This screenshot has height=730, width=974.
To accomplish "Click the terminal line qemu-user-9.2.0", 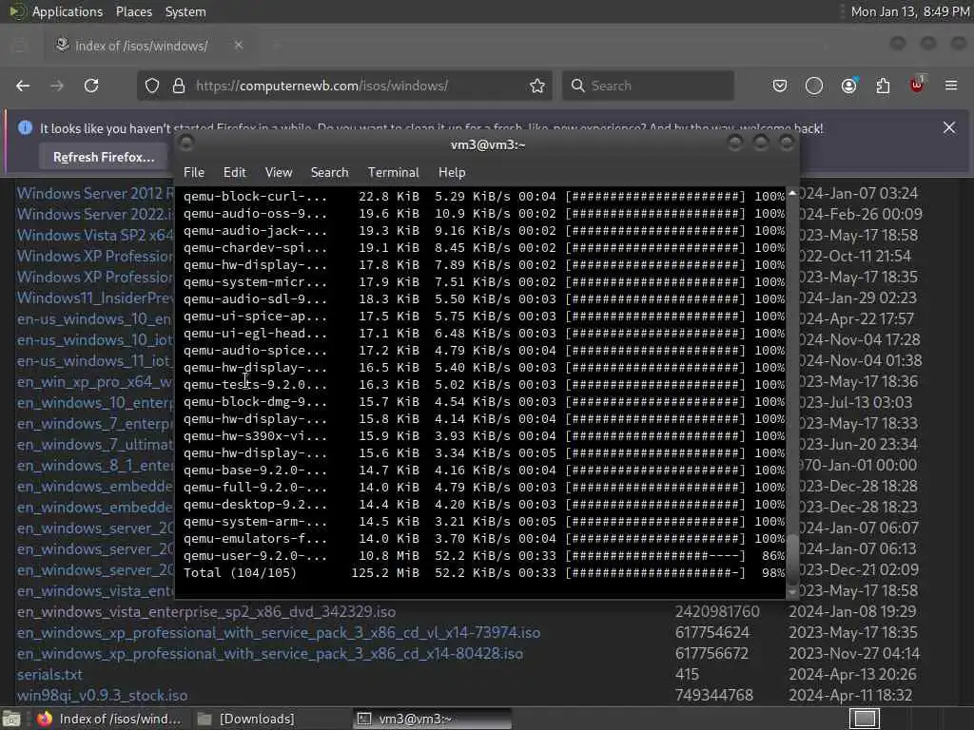I will (x=484, y=556).
